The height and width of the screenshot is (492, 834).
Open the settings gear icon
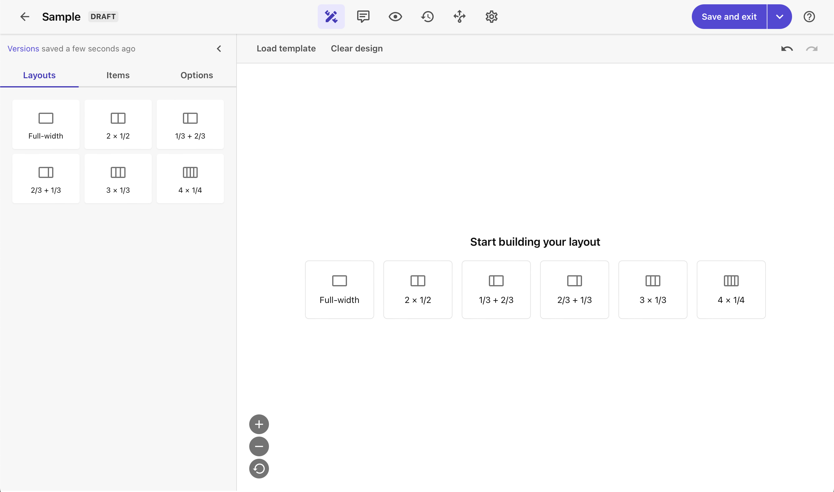(x=491, y=16)
